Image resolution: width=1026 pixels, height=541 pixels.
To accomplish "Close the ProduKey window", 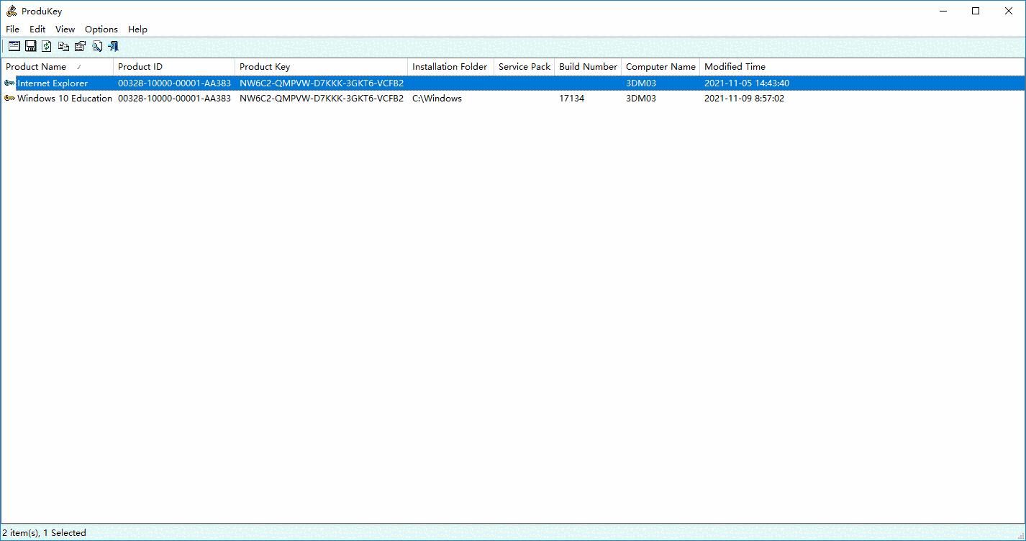I will pos(1009,11).
